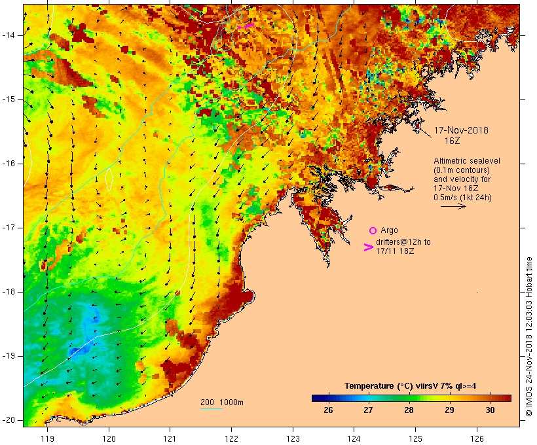Click latitude axis label '-17'
This screenshot has width=537, height=445.
[9, 228]
